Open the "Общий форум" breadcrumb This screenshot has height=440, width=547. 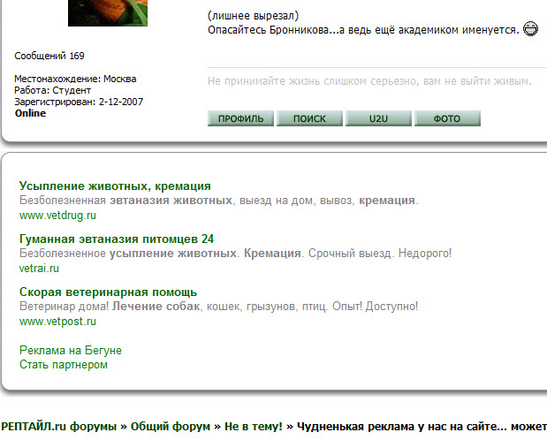tap(171, 427)
